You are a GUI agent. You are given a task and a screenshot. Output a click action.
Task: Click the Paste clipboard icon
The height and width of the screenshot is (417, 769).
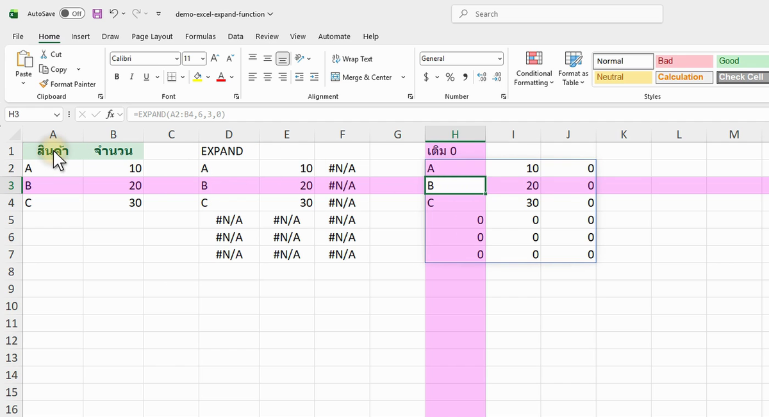point(24,60)
